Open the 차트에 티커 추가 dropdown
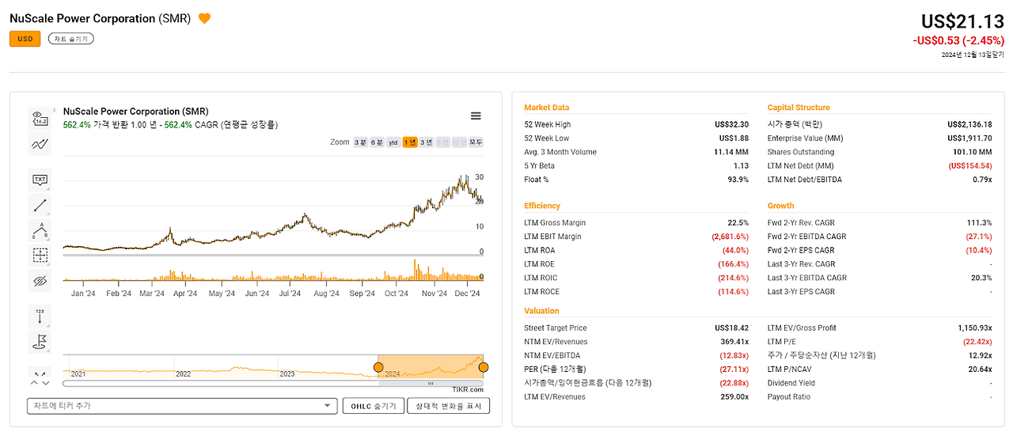 pos(182,406)
